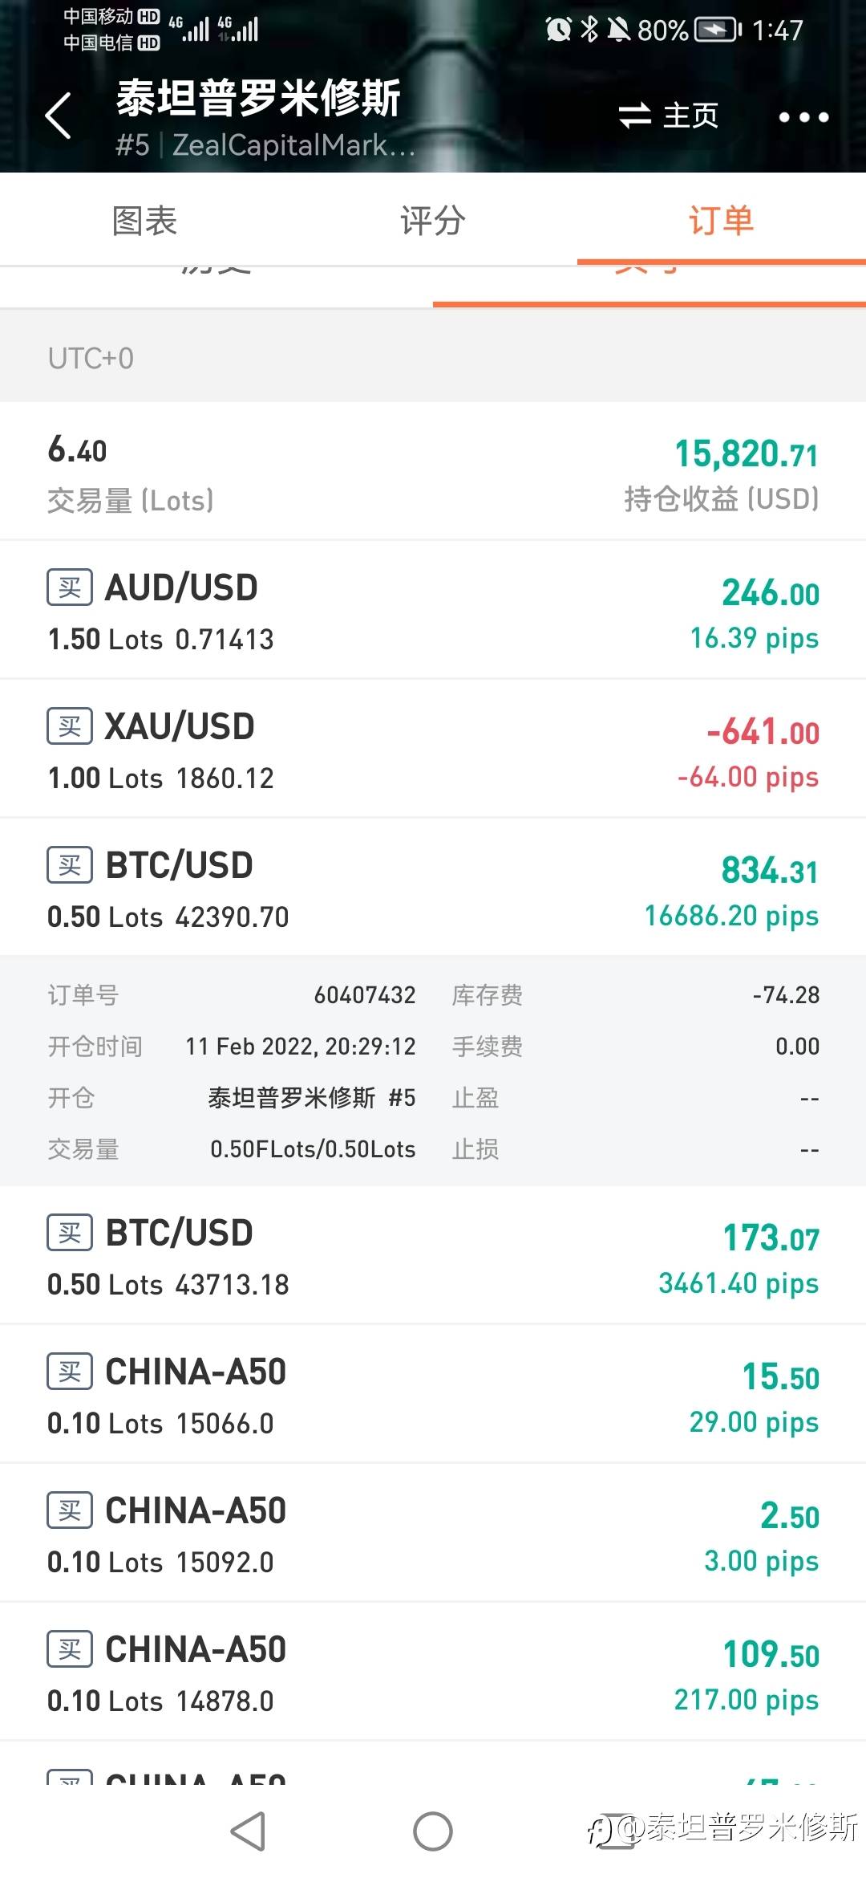Tap the trader name 泰坦普罗米修斯 title
Screen dimensions: 866x1878
258,98
